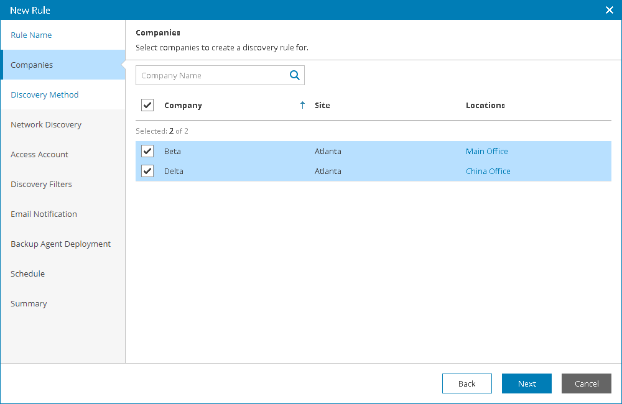Toggle the select-all companies checkbox

147,105
